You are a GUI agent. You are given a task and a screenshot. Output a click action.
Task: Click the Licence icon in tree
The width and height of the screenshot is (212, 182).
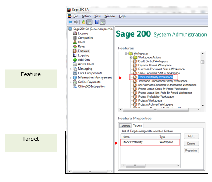pos(75,33)
